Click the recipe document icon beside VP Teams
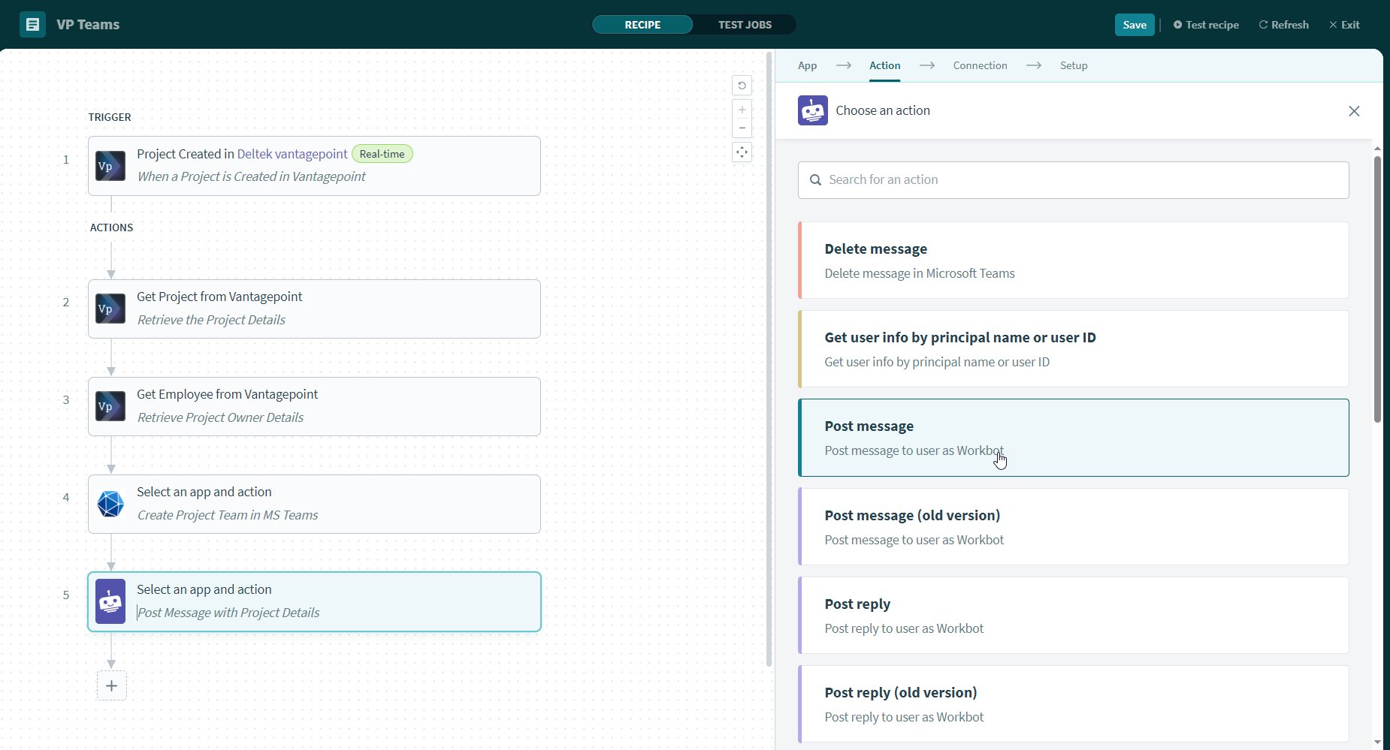1390x750 pixels. point(32,25)
